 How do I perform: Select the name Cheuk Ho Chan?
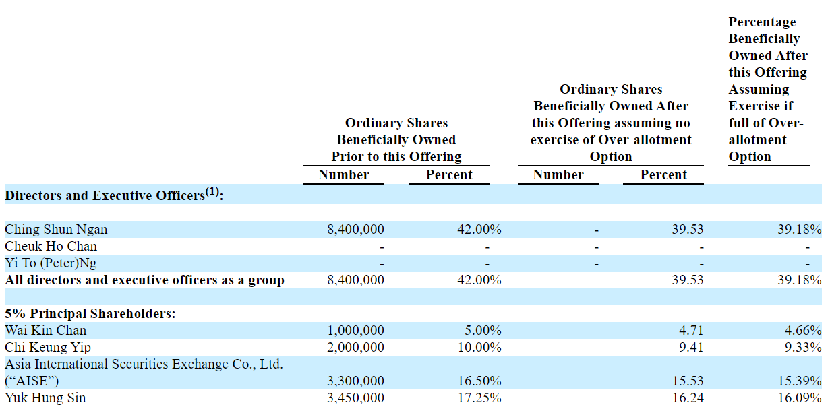pyautogui.click(x=51, y=246)
